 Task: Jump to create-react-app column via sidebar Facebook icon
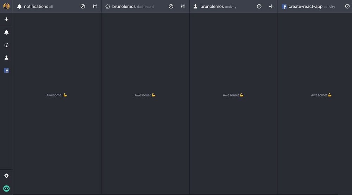pos(6,70)
